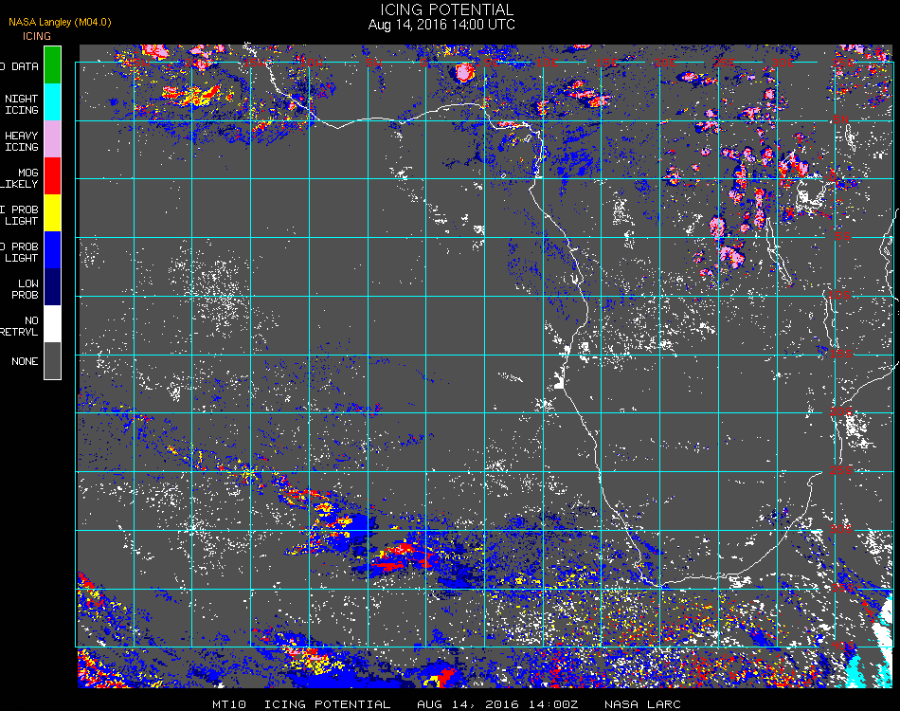Viewport: 900px width, 711px height.
Task: Click the 'NIGHT ICING' legend label
Action: pyautogui.click(x=21, y=104)
